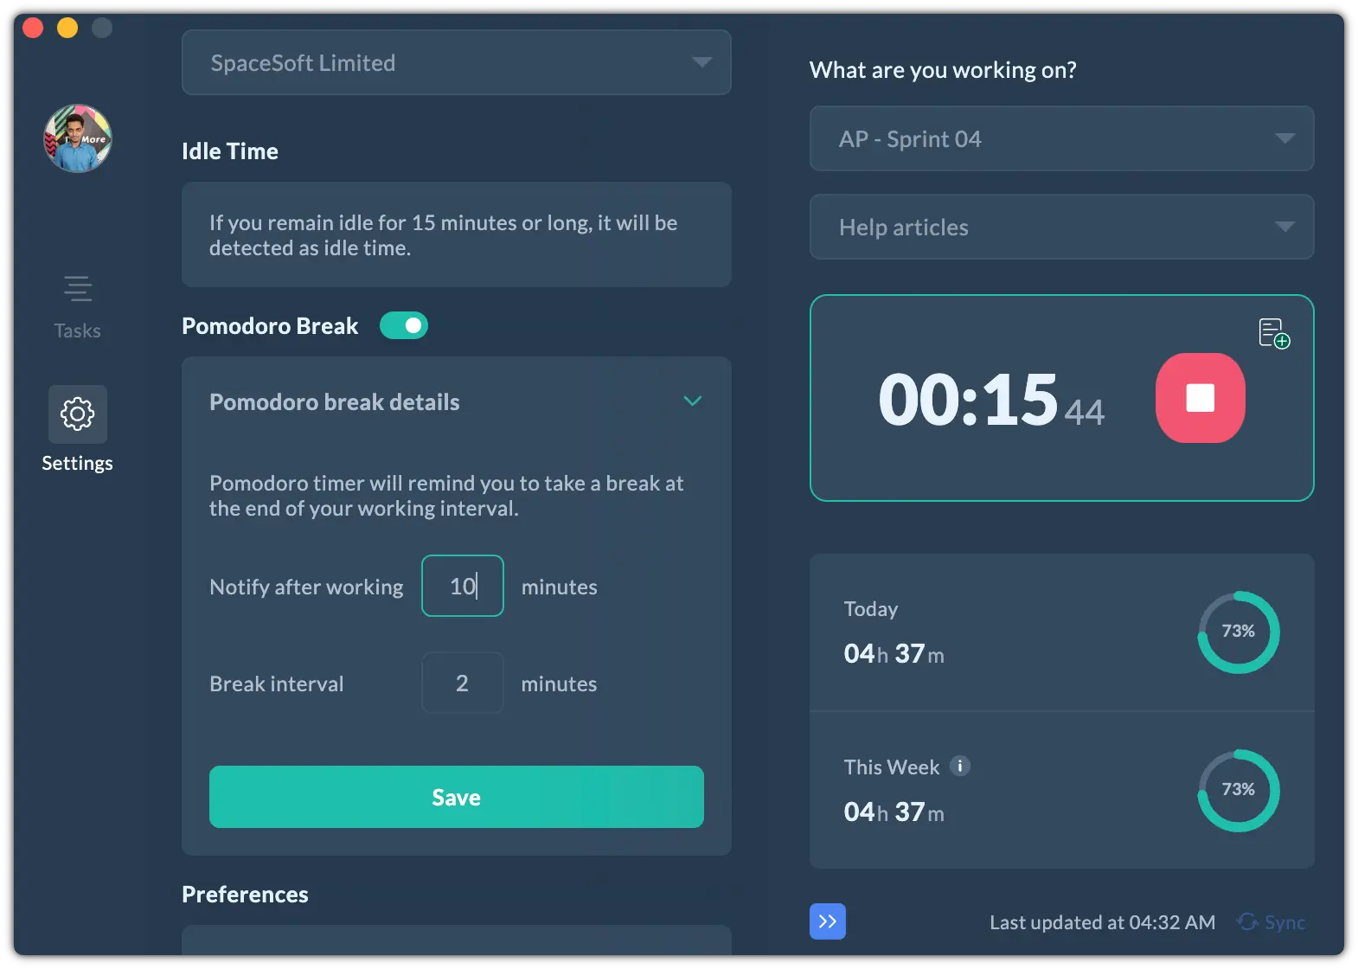Click the Today 73% progress ring
The width and height of the screenshot is (1358, 969).
coord(1238,632)
